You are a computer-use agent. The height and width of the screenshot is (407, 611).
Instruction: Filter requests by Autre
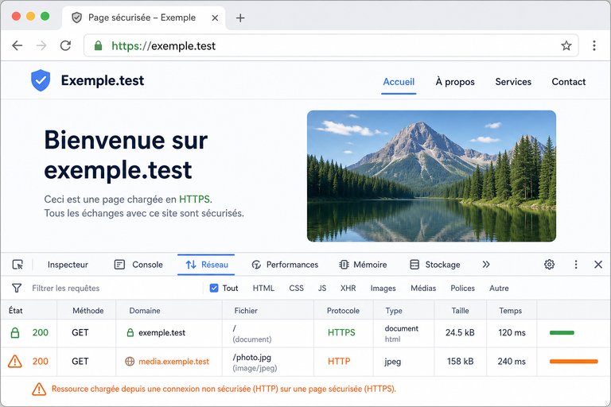tap(499, 289)
